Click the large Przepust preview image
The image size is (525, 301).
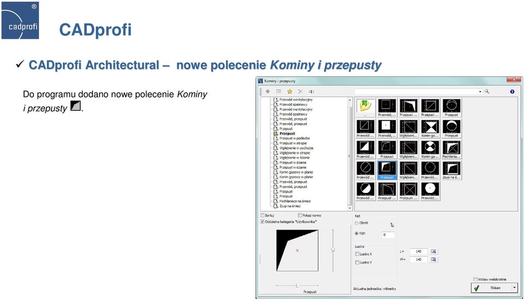pyautogui.click(x=297, y=250)
